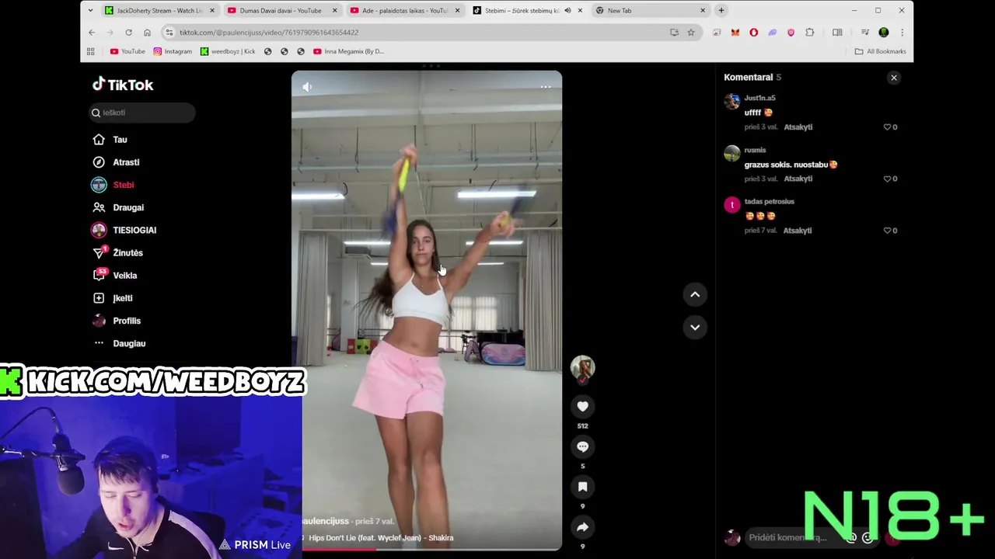The image size is (995, 559).
Task: Like the Just1n.a5 comment
Action: [887, 127]
